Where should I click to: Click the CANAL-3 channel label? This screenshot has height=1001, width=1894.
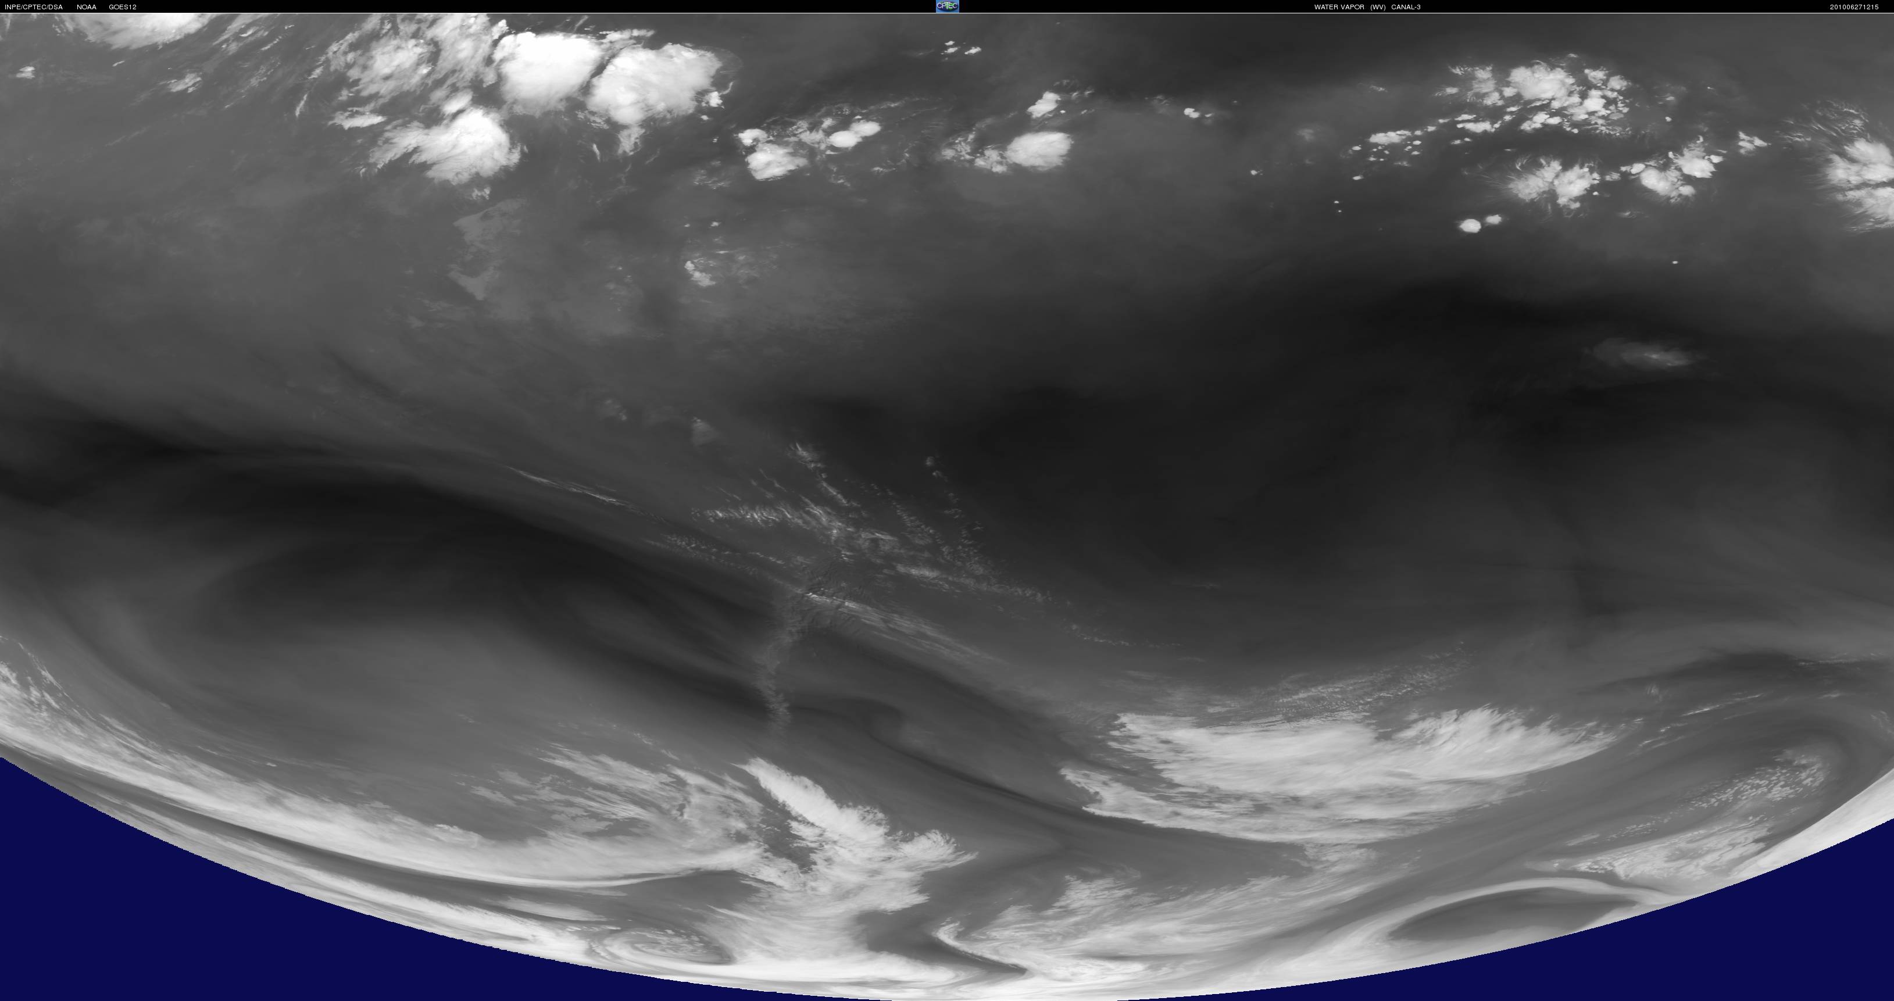click(x=1406, y=6)
